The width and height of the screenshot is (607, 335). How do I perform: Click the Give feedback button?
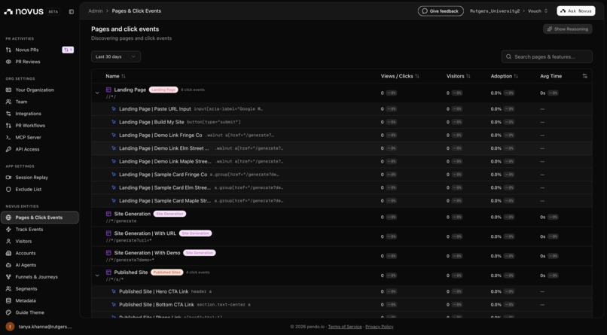[441, 11]
